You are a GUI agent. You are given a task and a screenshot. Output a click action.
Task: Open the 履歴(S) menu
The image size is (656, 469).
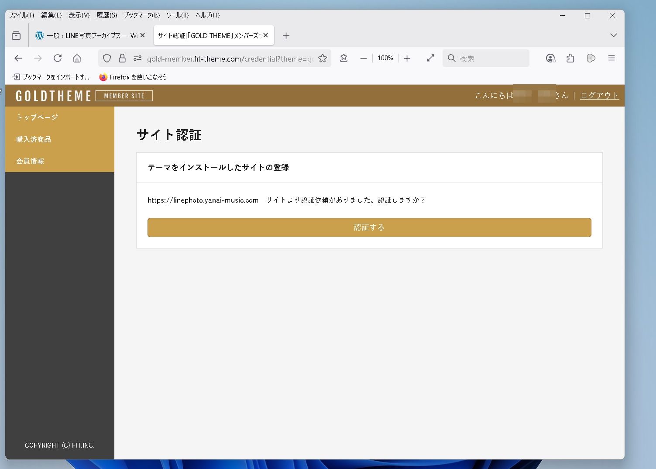click(x=107, y=15)
